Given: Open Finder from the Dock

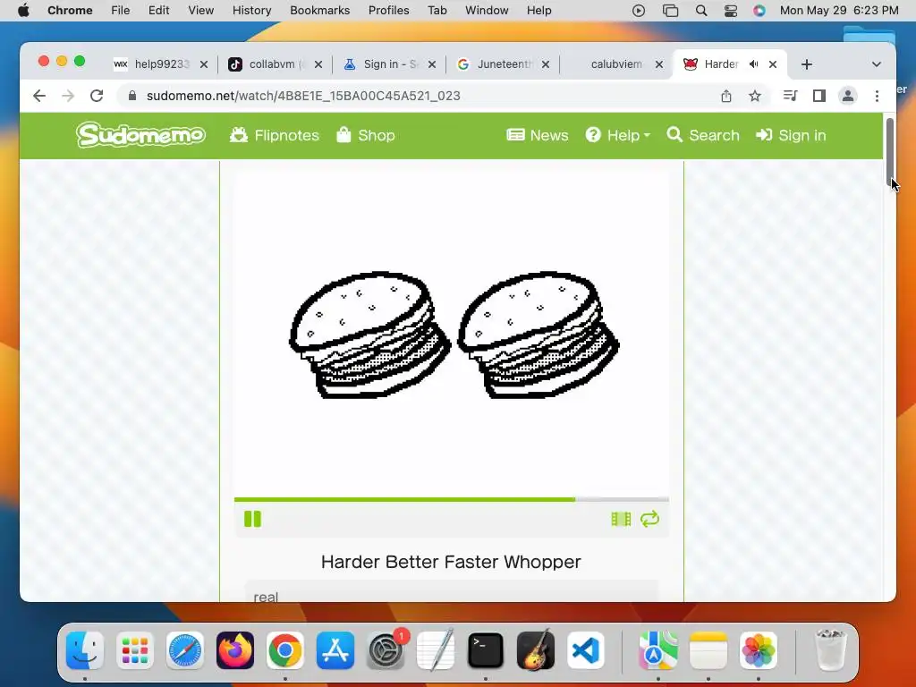Looking at the screenshot, I should click(x=85, y=650).
